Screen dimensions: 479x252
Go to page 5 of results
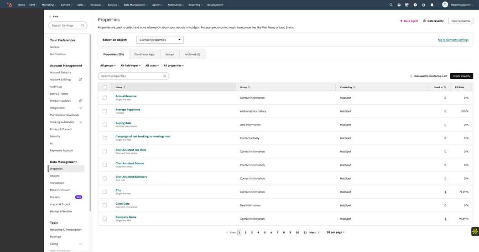point(265,232)
